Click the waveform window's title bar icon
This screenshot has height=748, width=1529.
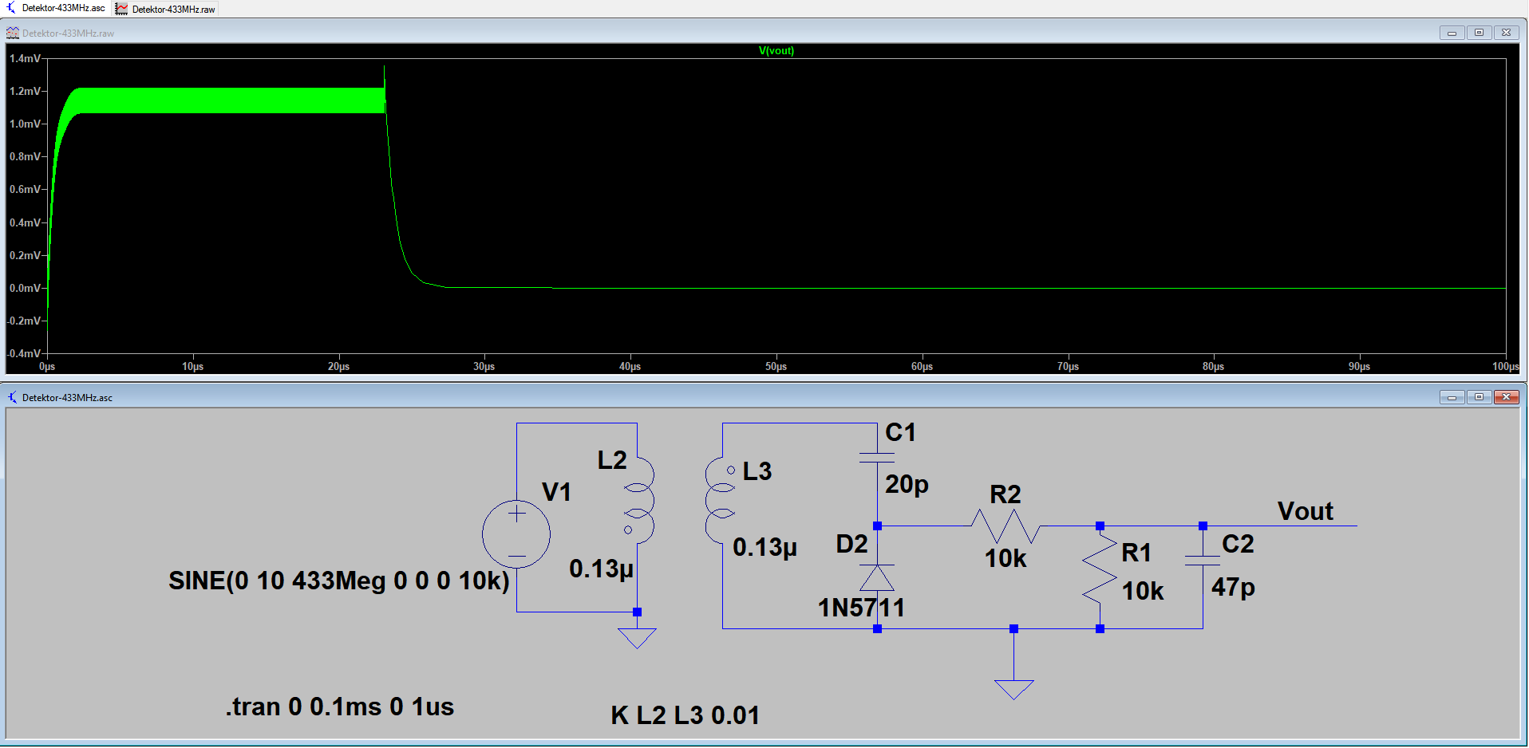(13, 33)
